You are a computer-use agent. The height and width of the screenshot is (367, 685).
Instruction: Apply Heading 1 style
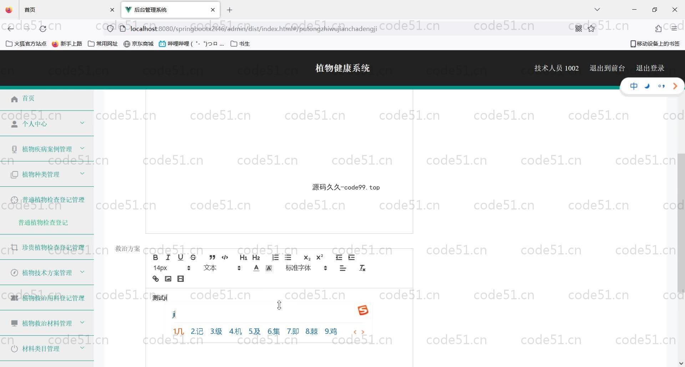point(243,257)
